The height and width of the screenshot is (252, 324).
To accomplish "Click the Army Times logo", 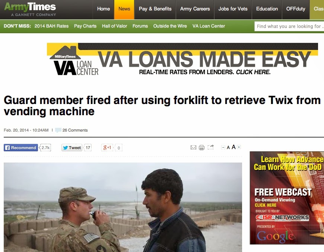I will (x=30, y=9).
